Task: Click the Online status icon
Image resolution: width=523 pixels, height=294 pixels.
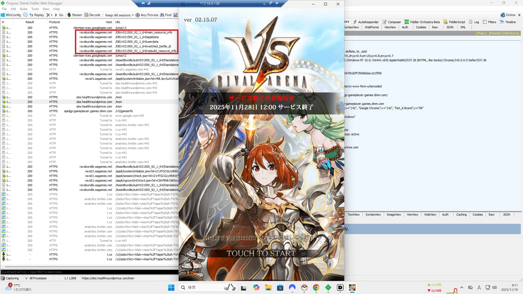Action: [503, 15]
